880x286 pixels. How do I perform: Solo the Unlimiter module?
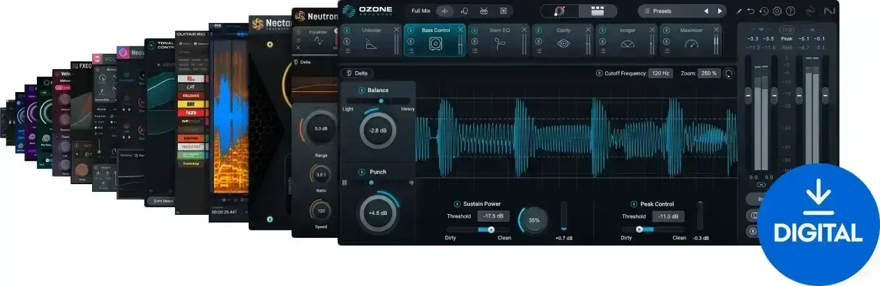(x=347, y=41)
